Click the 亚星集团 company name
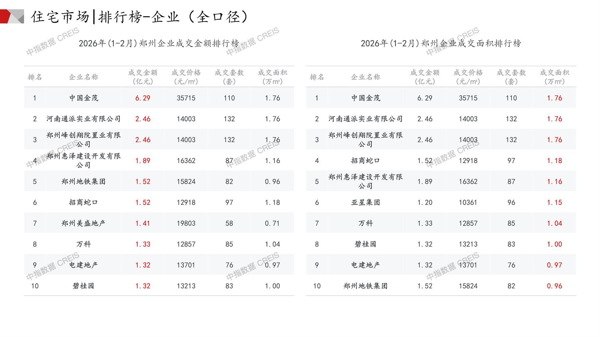Viewport: 600px width, 337px height. click(x=366, y=203)
